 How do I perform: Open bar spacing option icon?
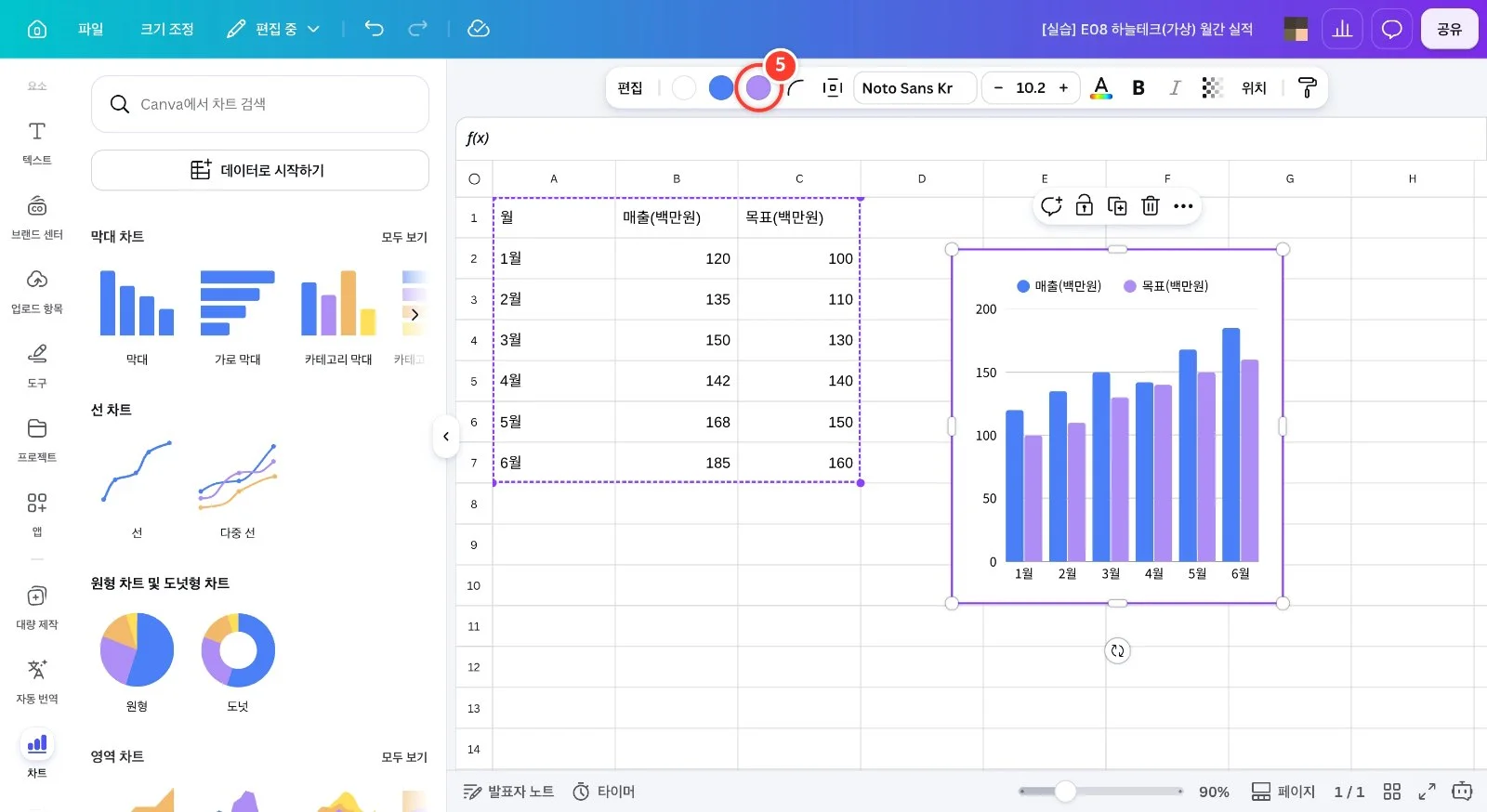click(833, 87)
